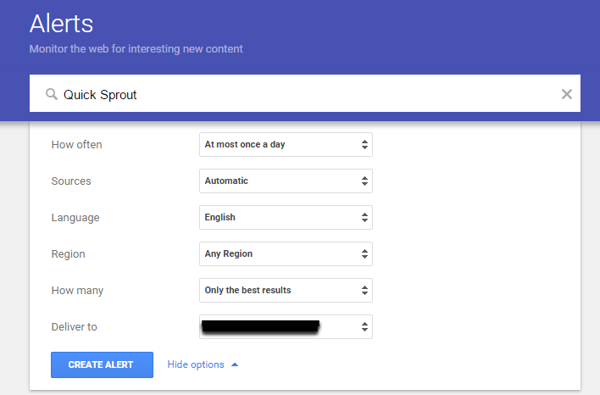600x395 pixels.
Task: Click the Alerts page heading
Action: 61,23
